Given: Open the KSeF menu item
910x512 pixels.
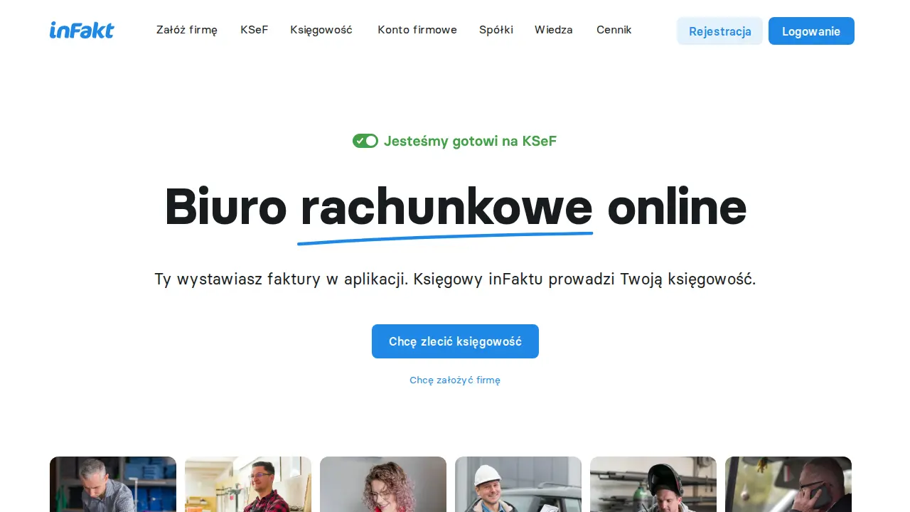Looking at the screenshot, I should [x=255, y=30].
